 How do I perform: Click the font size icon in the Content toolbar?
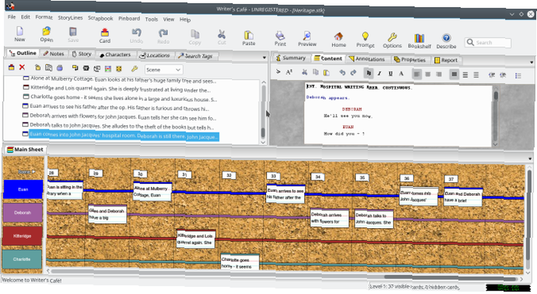[x=289, y=71]
